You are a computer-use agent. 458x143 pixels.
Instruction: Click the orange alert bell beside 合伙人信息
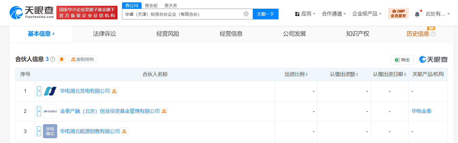tap(61, 59)
